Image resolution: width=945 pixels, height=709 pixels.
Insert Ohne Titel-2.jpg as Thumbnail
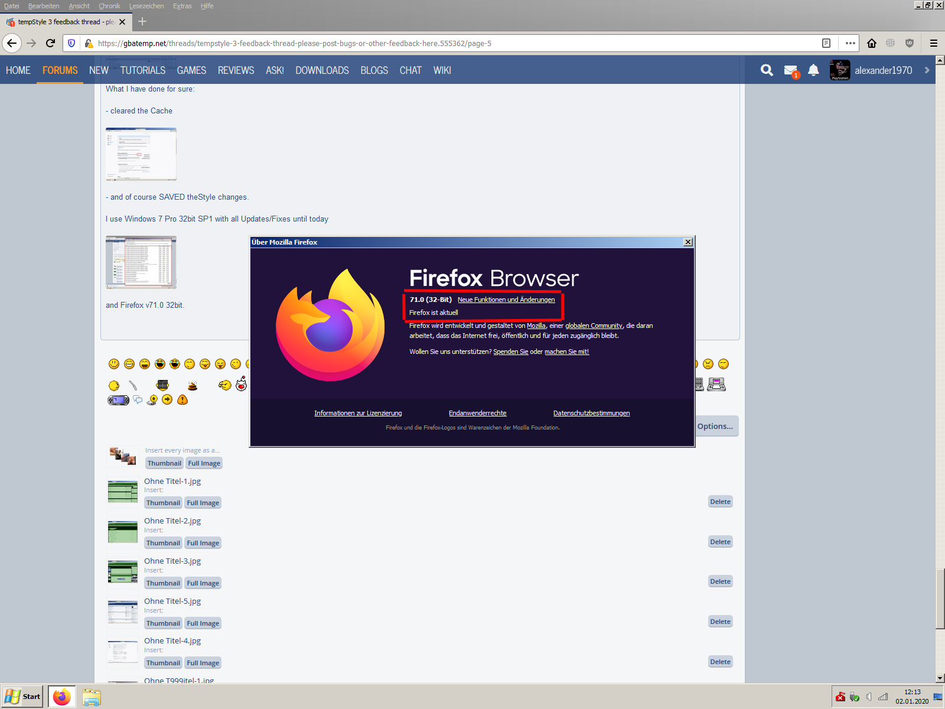(164, 543)
